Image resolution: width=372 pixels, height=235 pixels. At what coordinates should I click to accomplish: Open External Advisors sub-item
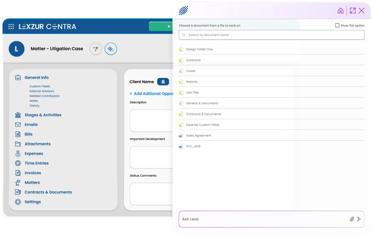coord(42,91)
